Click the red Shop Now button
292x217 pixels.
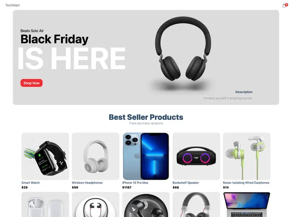click(31, 83)
